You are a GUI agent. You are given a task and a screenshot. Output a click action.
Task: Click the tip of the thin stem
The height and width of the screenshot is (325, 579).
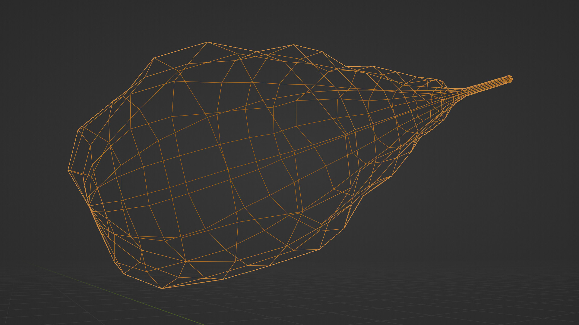[x=509, y=79]
